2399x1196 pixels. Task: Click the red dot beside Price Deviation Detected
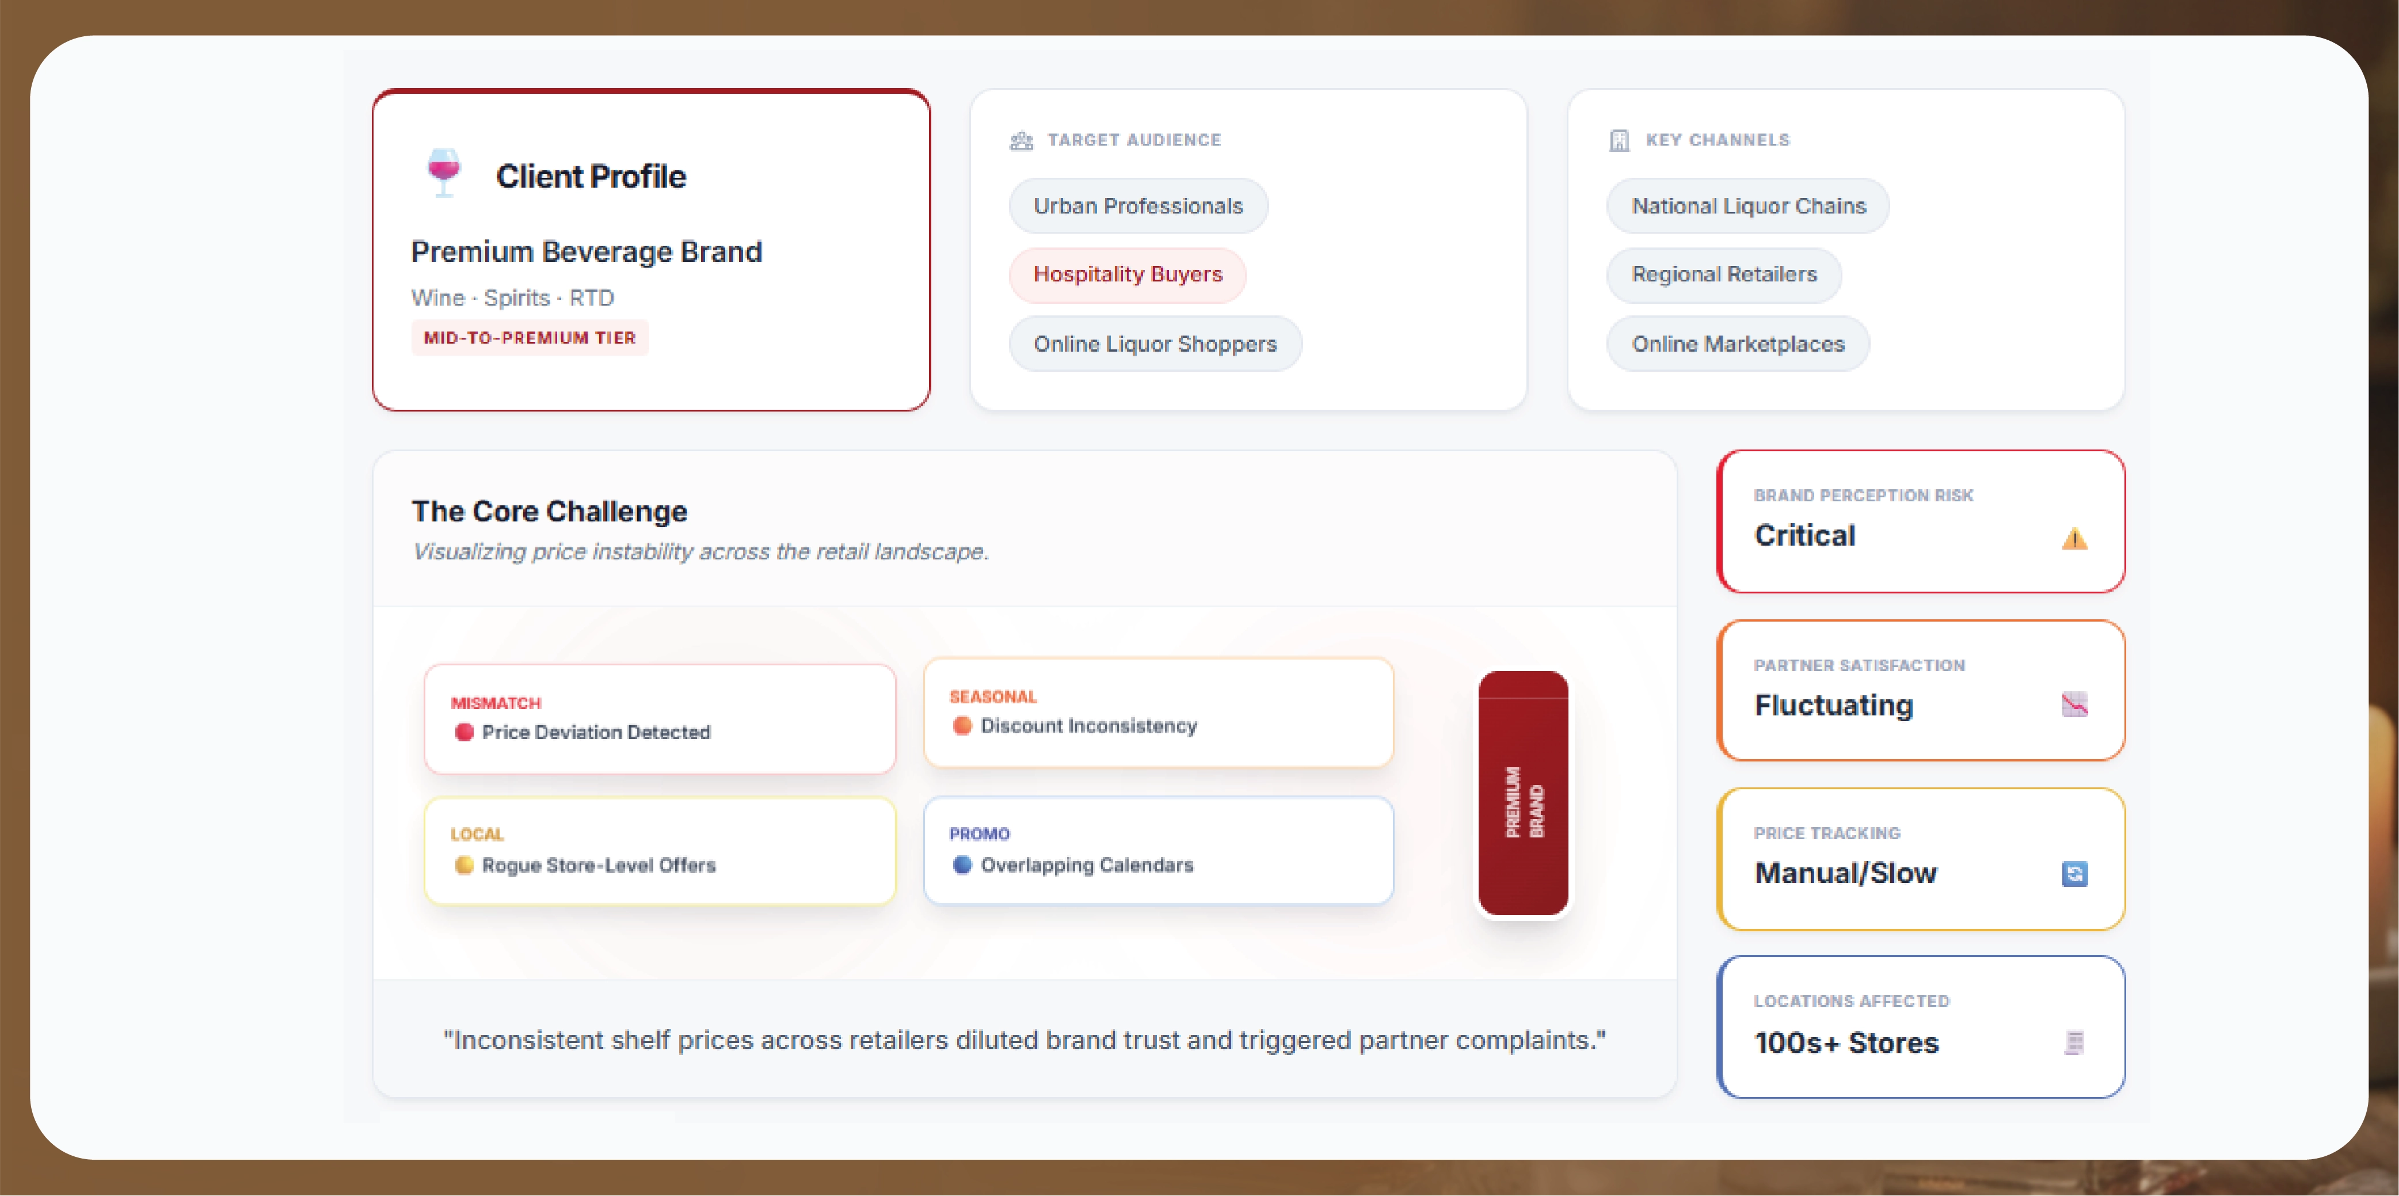tap(464, 732)
